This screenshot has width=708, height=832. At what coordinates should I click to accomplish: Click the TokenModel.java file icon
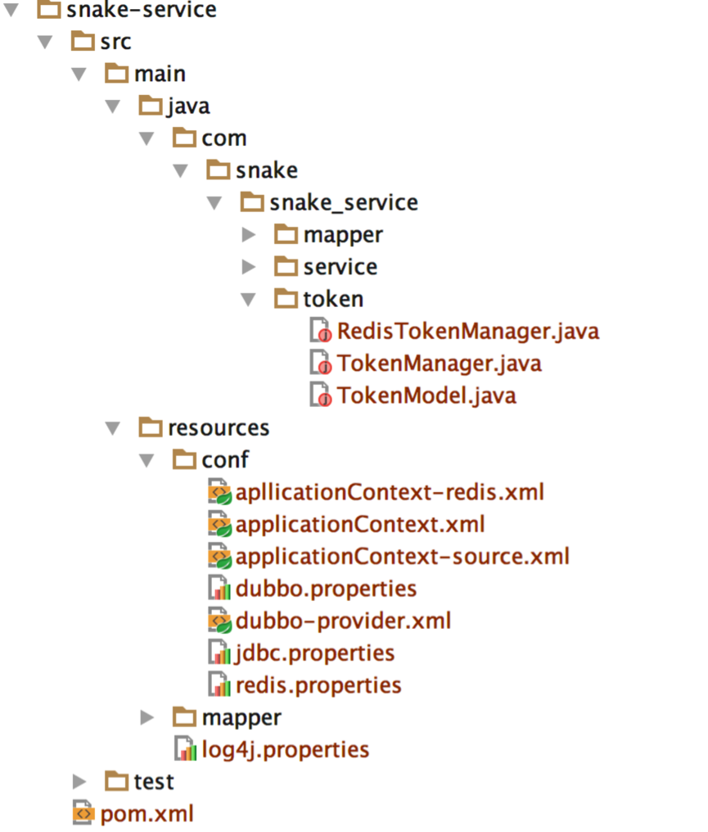[321, 396]
